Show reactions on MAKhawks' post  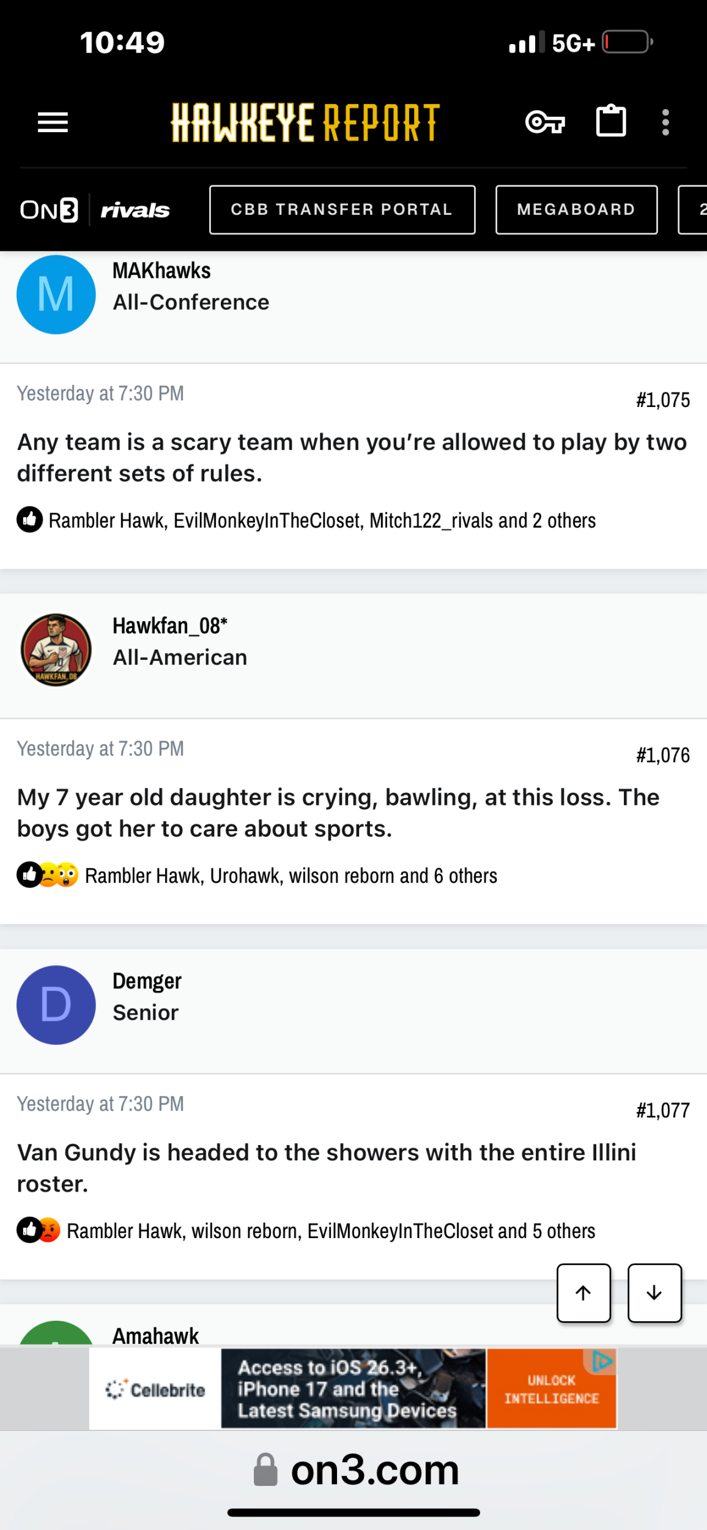pyautogui.click(x=322, y=521)
